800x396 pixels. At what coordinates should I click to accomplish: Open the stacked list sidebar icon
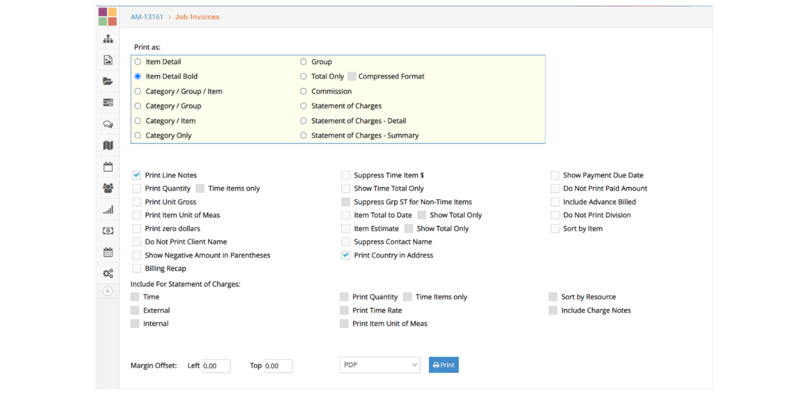(x=108, y=103)
